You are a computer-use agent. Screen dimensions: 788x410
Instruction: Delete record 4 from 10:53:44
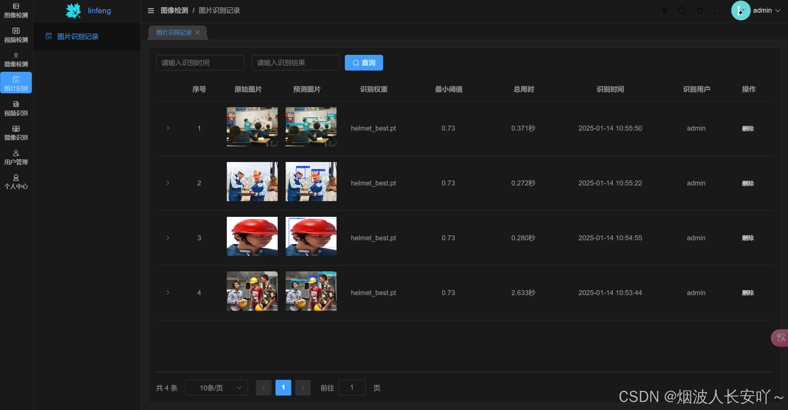tap(748, 293)
